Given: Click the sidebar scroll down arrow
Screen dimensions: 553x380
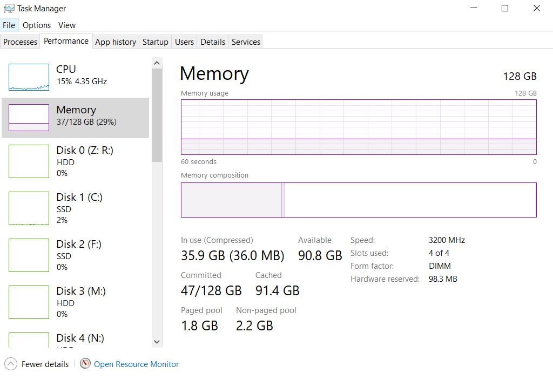Looking at the screenshot, I should (x=157, y=341).
